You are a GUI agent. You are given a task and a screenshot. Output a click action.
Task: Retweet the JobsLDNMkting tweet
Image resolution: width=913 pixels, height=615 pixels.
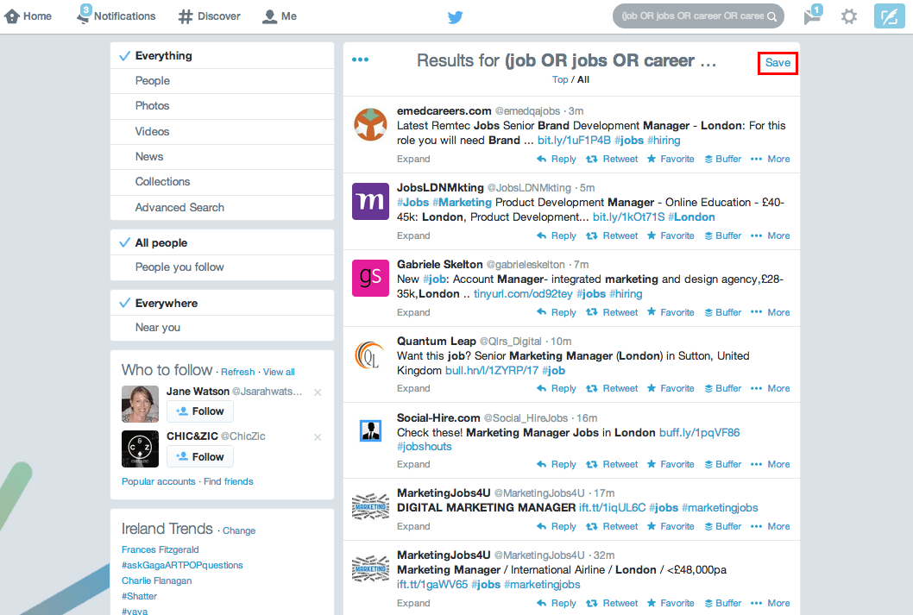point(612,235)
